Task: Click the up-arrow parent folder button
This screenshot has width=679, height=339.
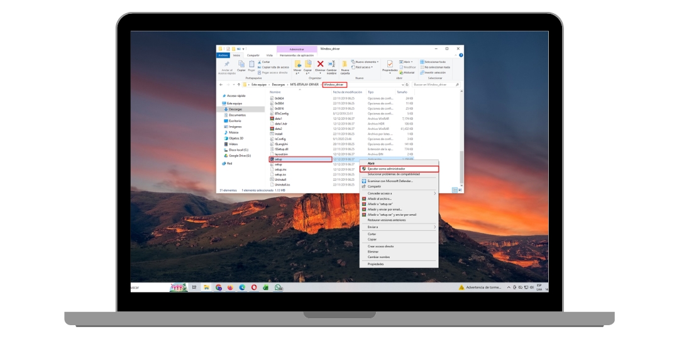Action: click(x=238, y=84)
